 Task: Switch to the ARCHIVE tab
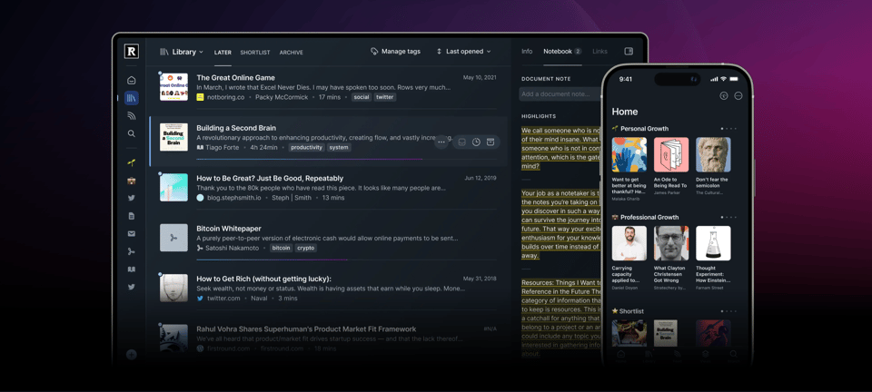click(x=291, y=53)
